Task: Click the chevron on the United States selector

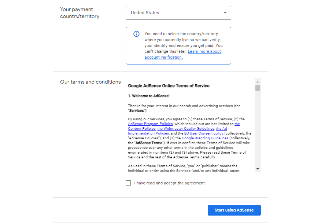Action: coord(225,12)
